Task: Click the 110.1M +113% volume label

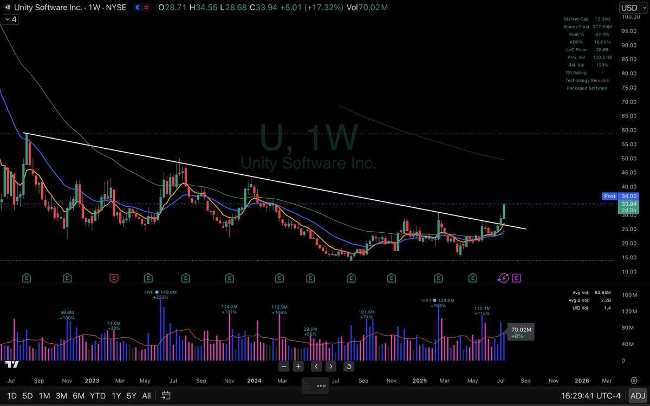Action: (x=482, y=310)
